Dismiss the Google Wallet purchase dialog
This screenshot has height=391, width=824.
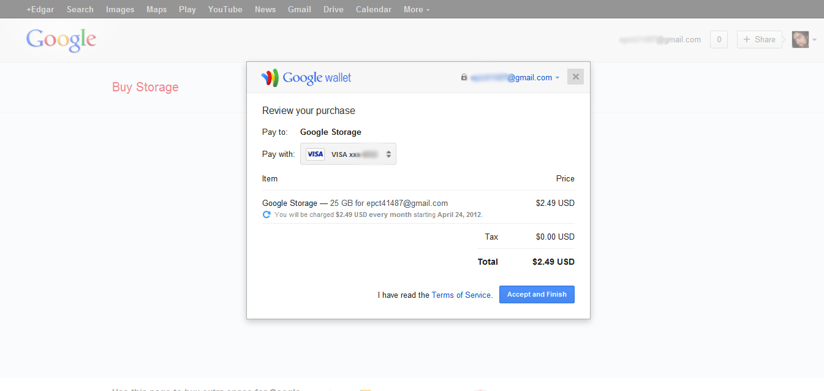pyautogui.click(x=575, y=76)
